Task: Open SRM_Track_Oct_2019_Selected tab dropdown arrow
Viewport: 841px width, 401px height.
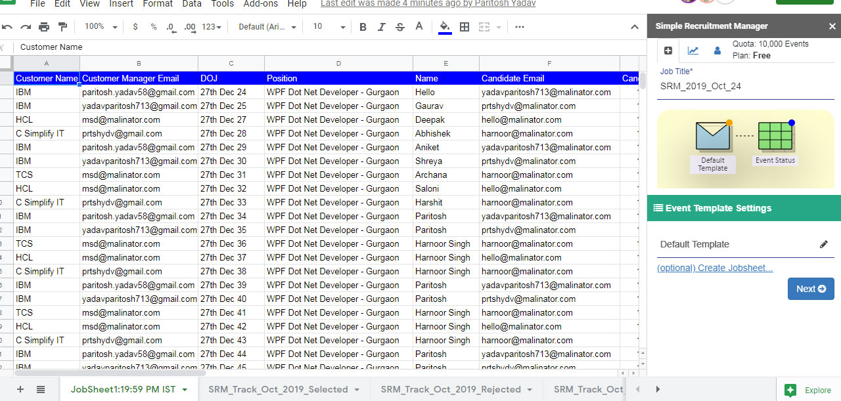Action: pyautogui.click(x=357, y=390)
